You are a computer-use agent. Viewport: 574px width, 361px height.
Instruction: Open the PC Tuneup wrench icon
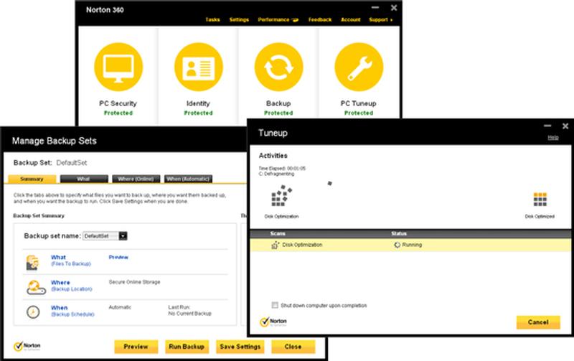(x=359, y=67)
